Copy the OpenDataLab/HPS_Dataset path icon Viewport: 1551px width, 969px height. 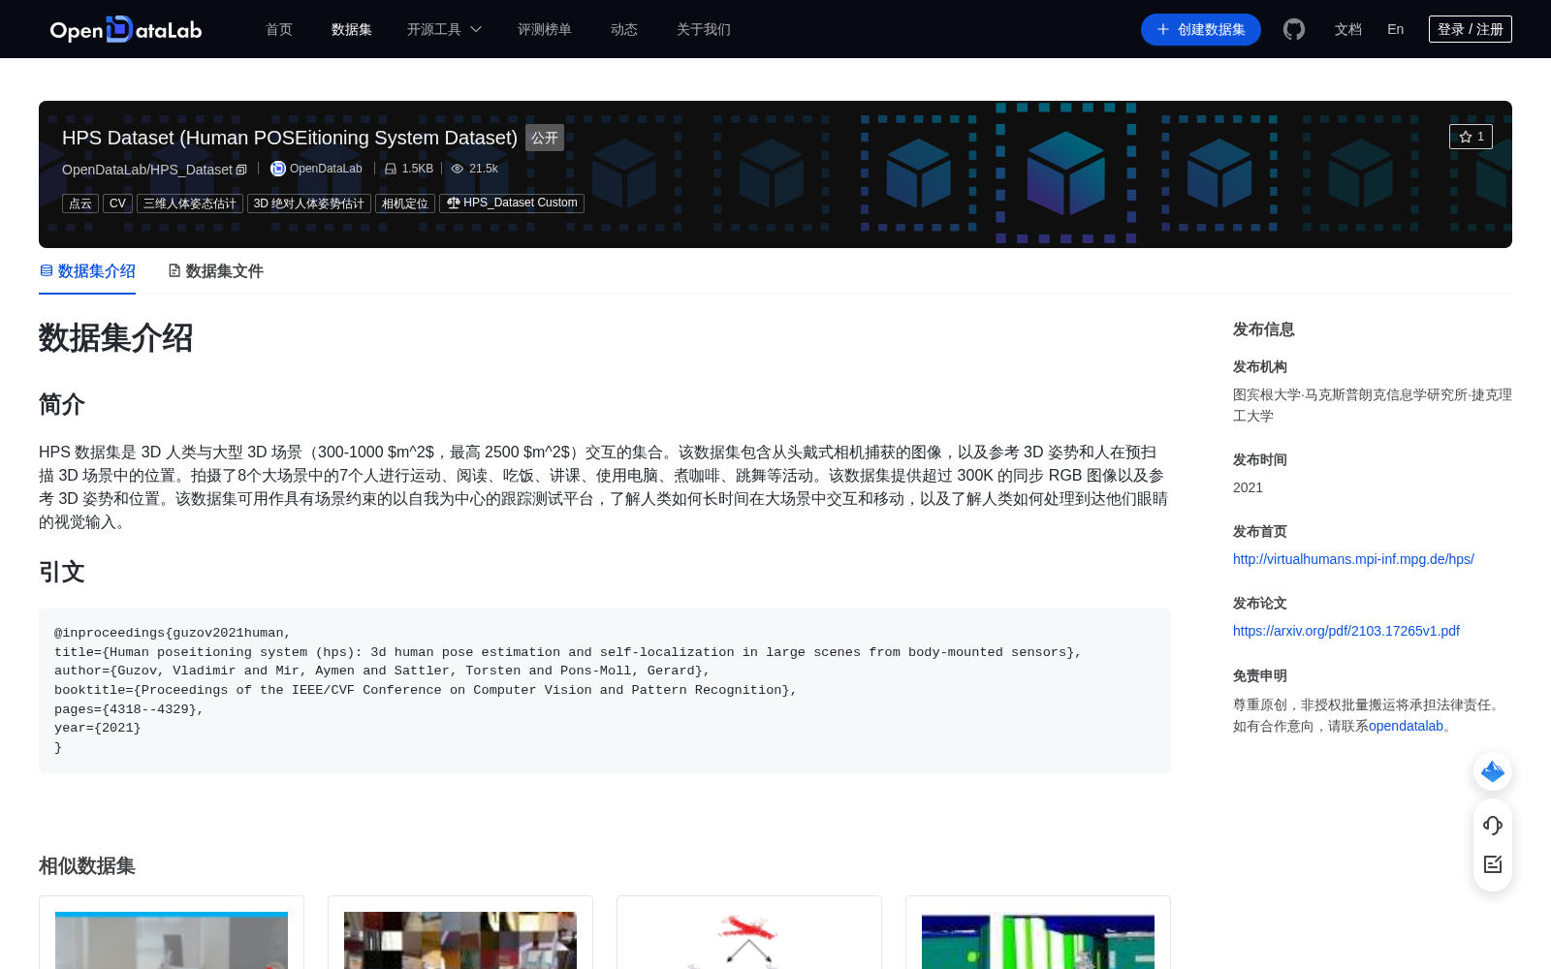pyautogui.click(x=242, y=170)
